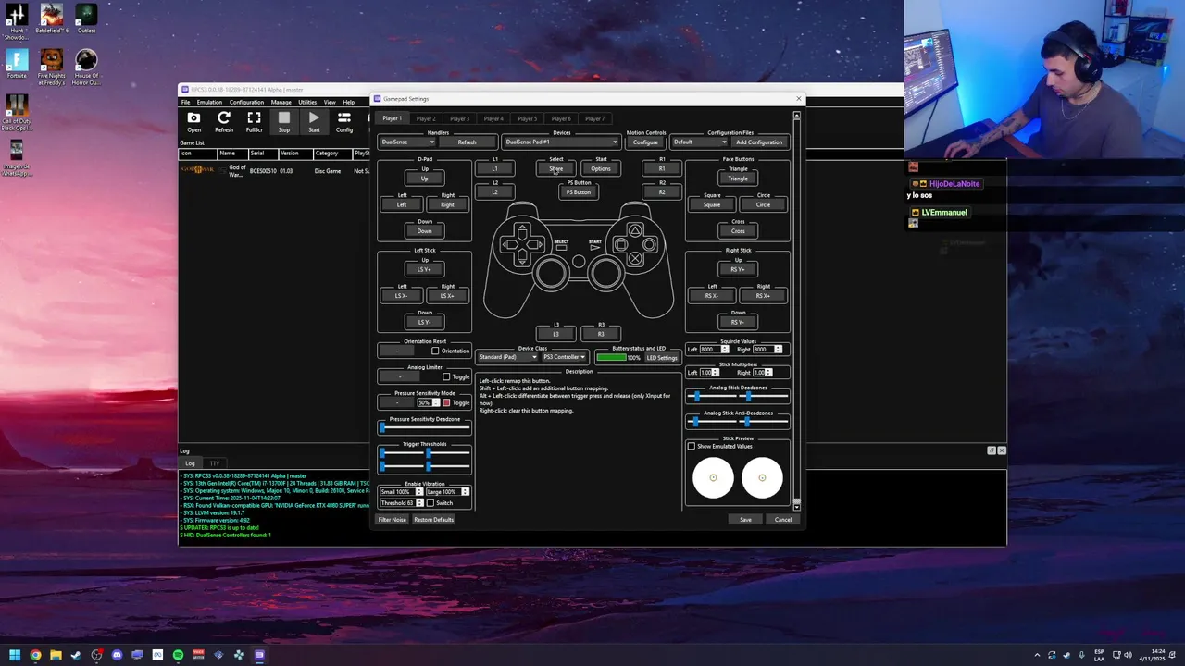This screenshot has height=666, width=1185.
Task: Open LED Settings
Action: click(661, 358)
